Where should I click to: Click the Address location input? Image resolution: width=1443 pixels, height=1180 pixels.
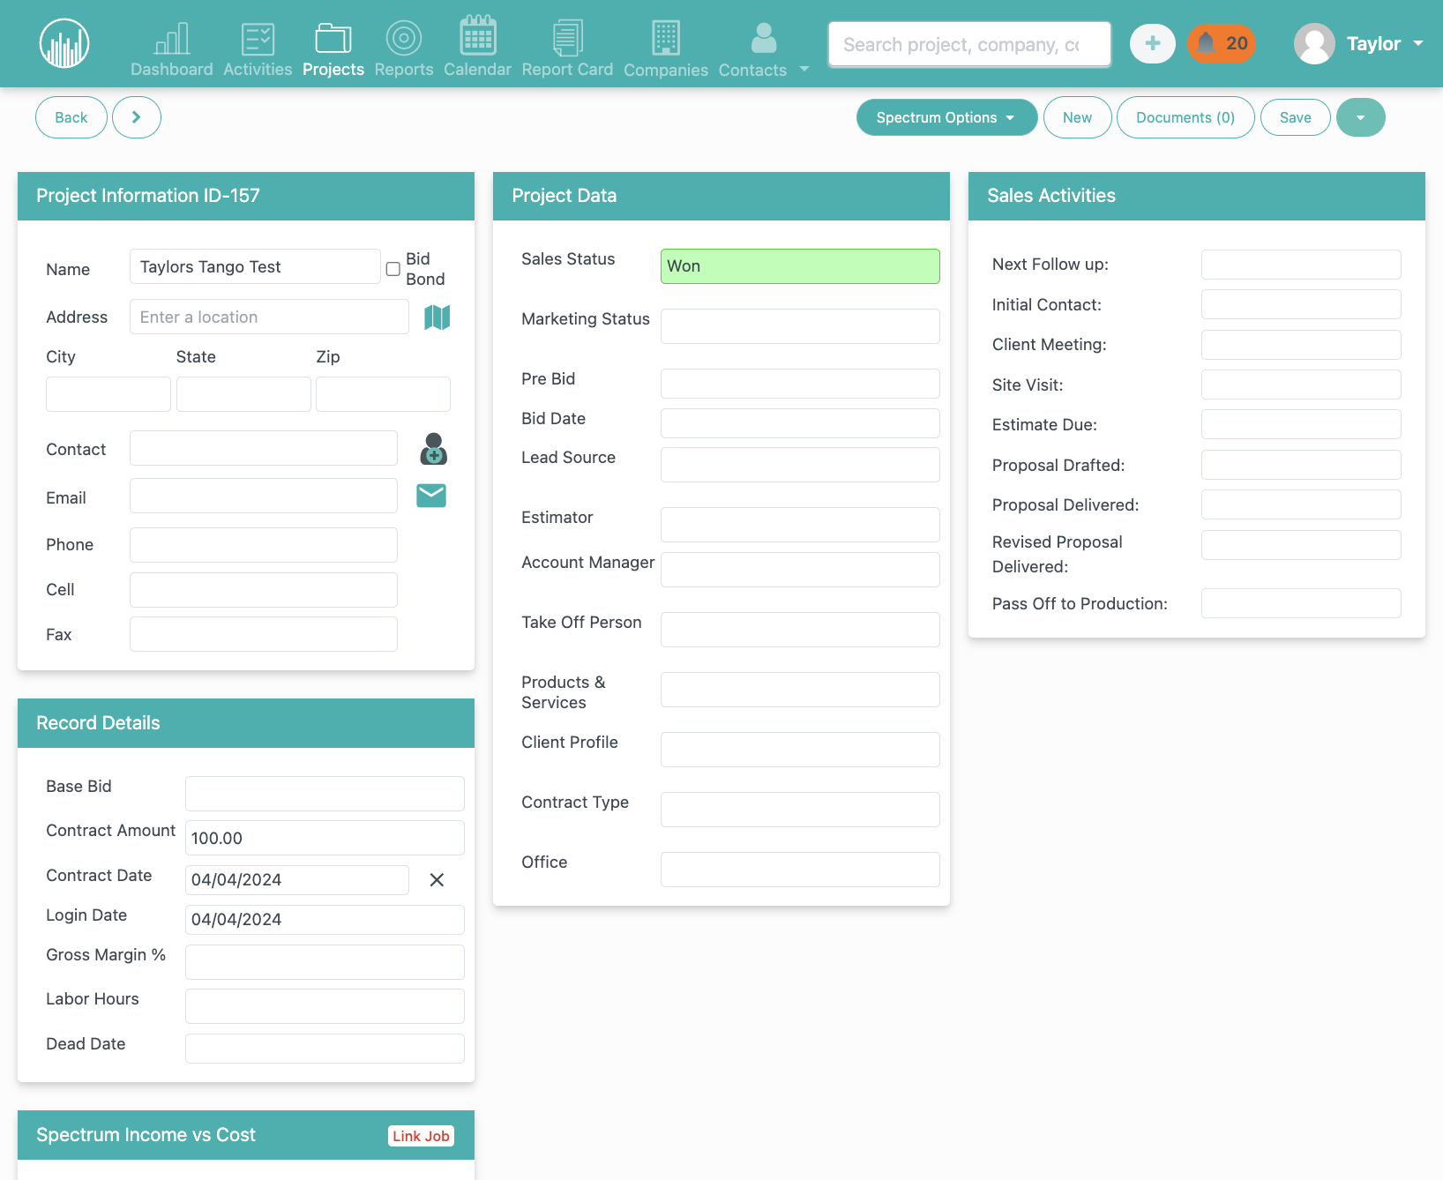pos(269,317)
